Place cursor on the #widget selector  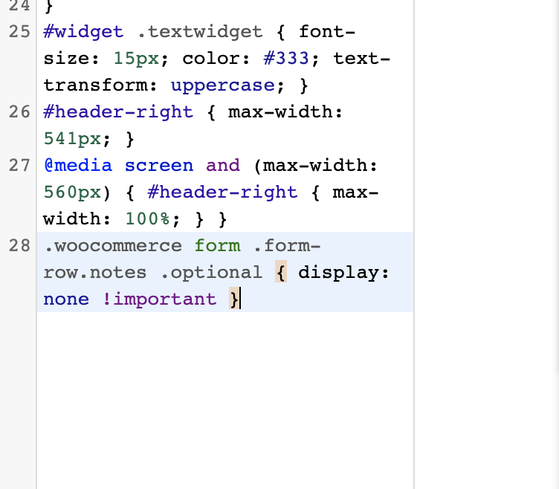coord(83,32)
